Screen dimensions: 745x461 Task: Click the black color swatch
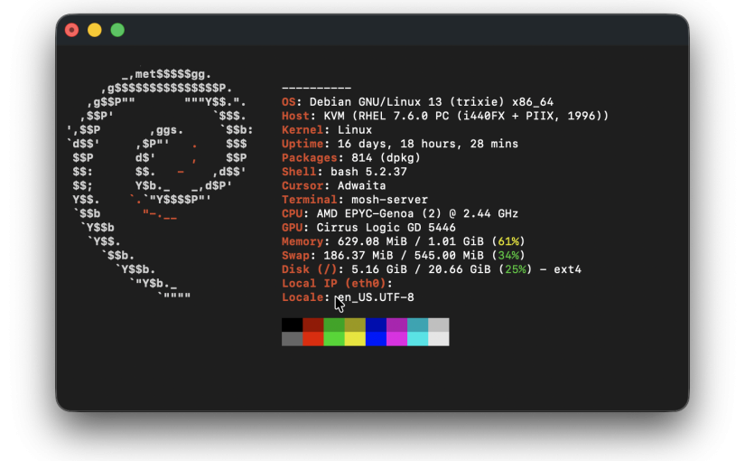pos(293,325)
